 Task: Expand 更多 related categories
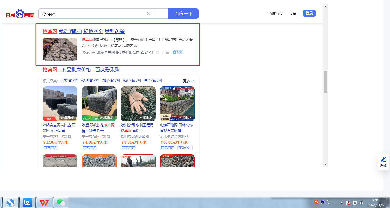[188, 81]
